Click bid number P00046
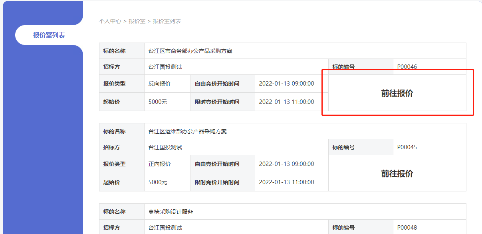The image size is (482, 234). [x=407, y=67]
